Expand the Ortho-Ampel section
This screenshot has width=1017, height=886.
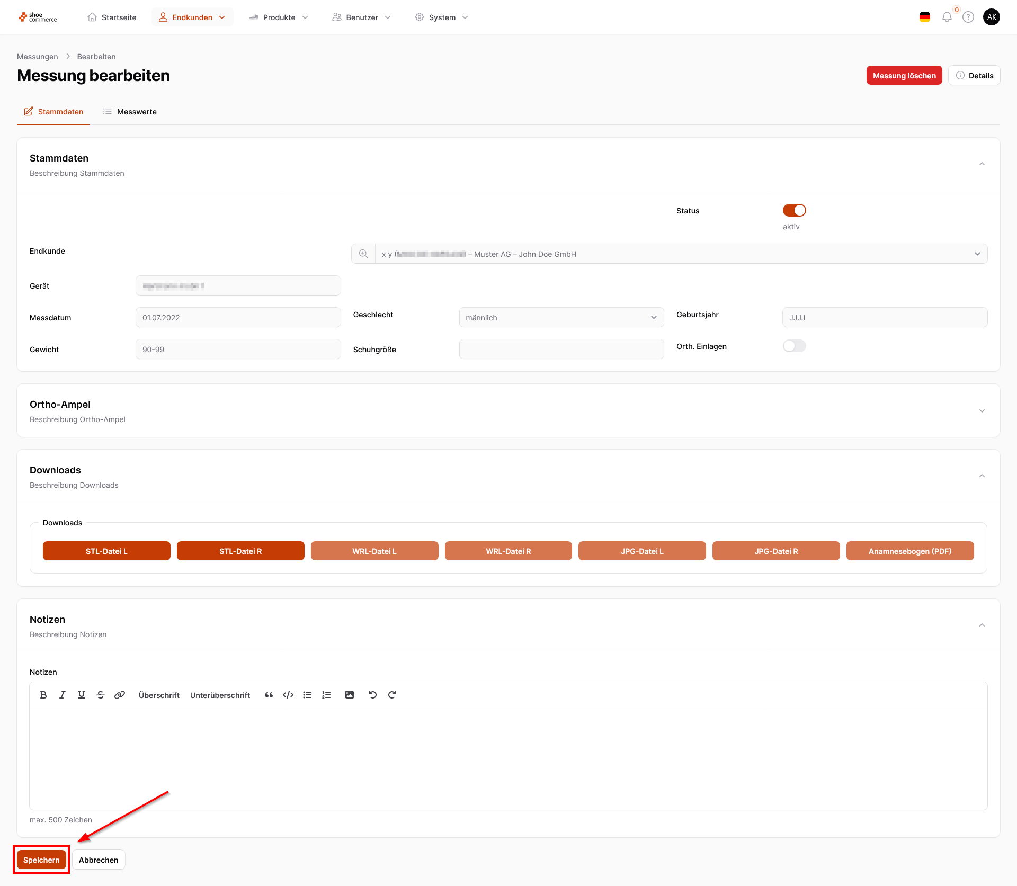[982, 411]
